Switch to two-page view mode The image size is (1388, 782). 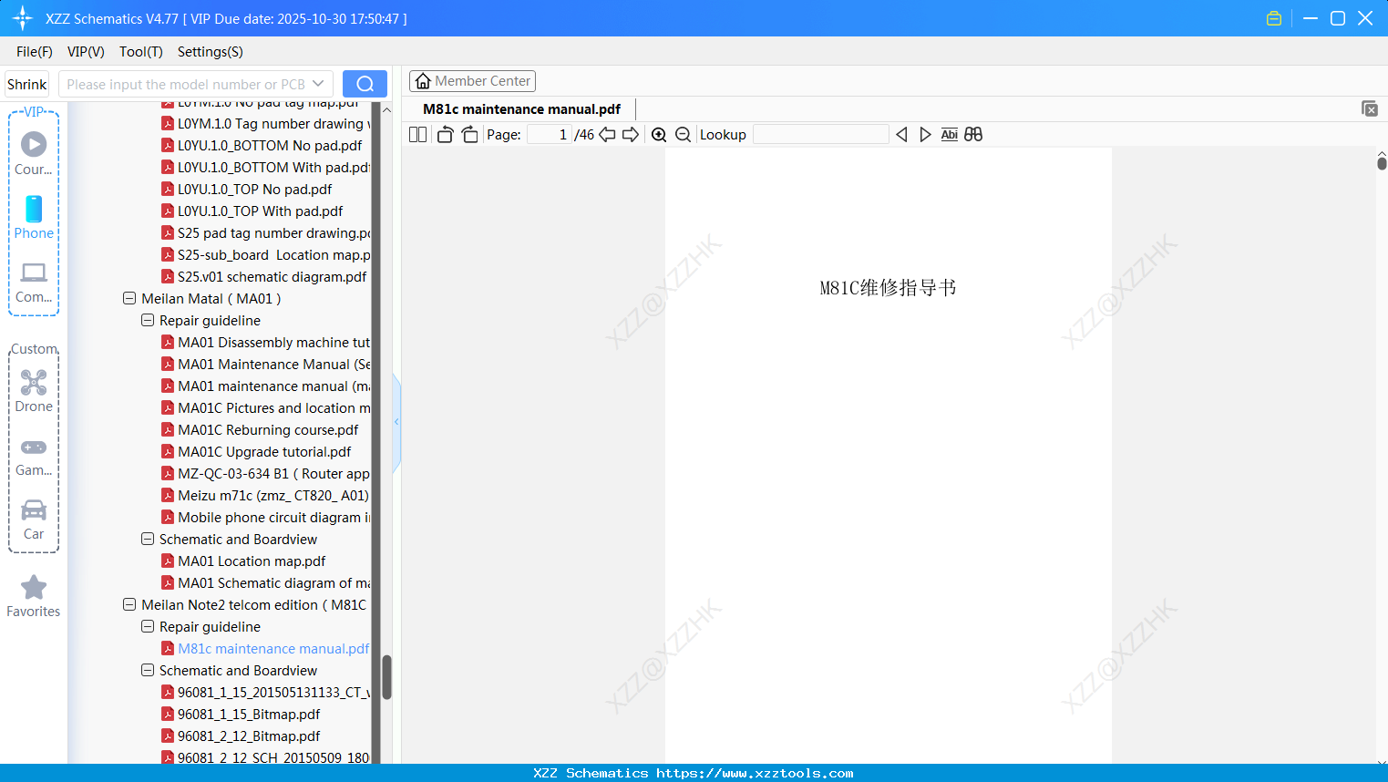click(416, 134)
